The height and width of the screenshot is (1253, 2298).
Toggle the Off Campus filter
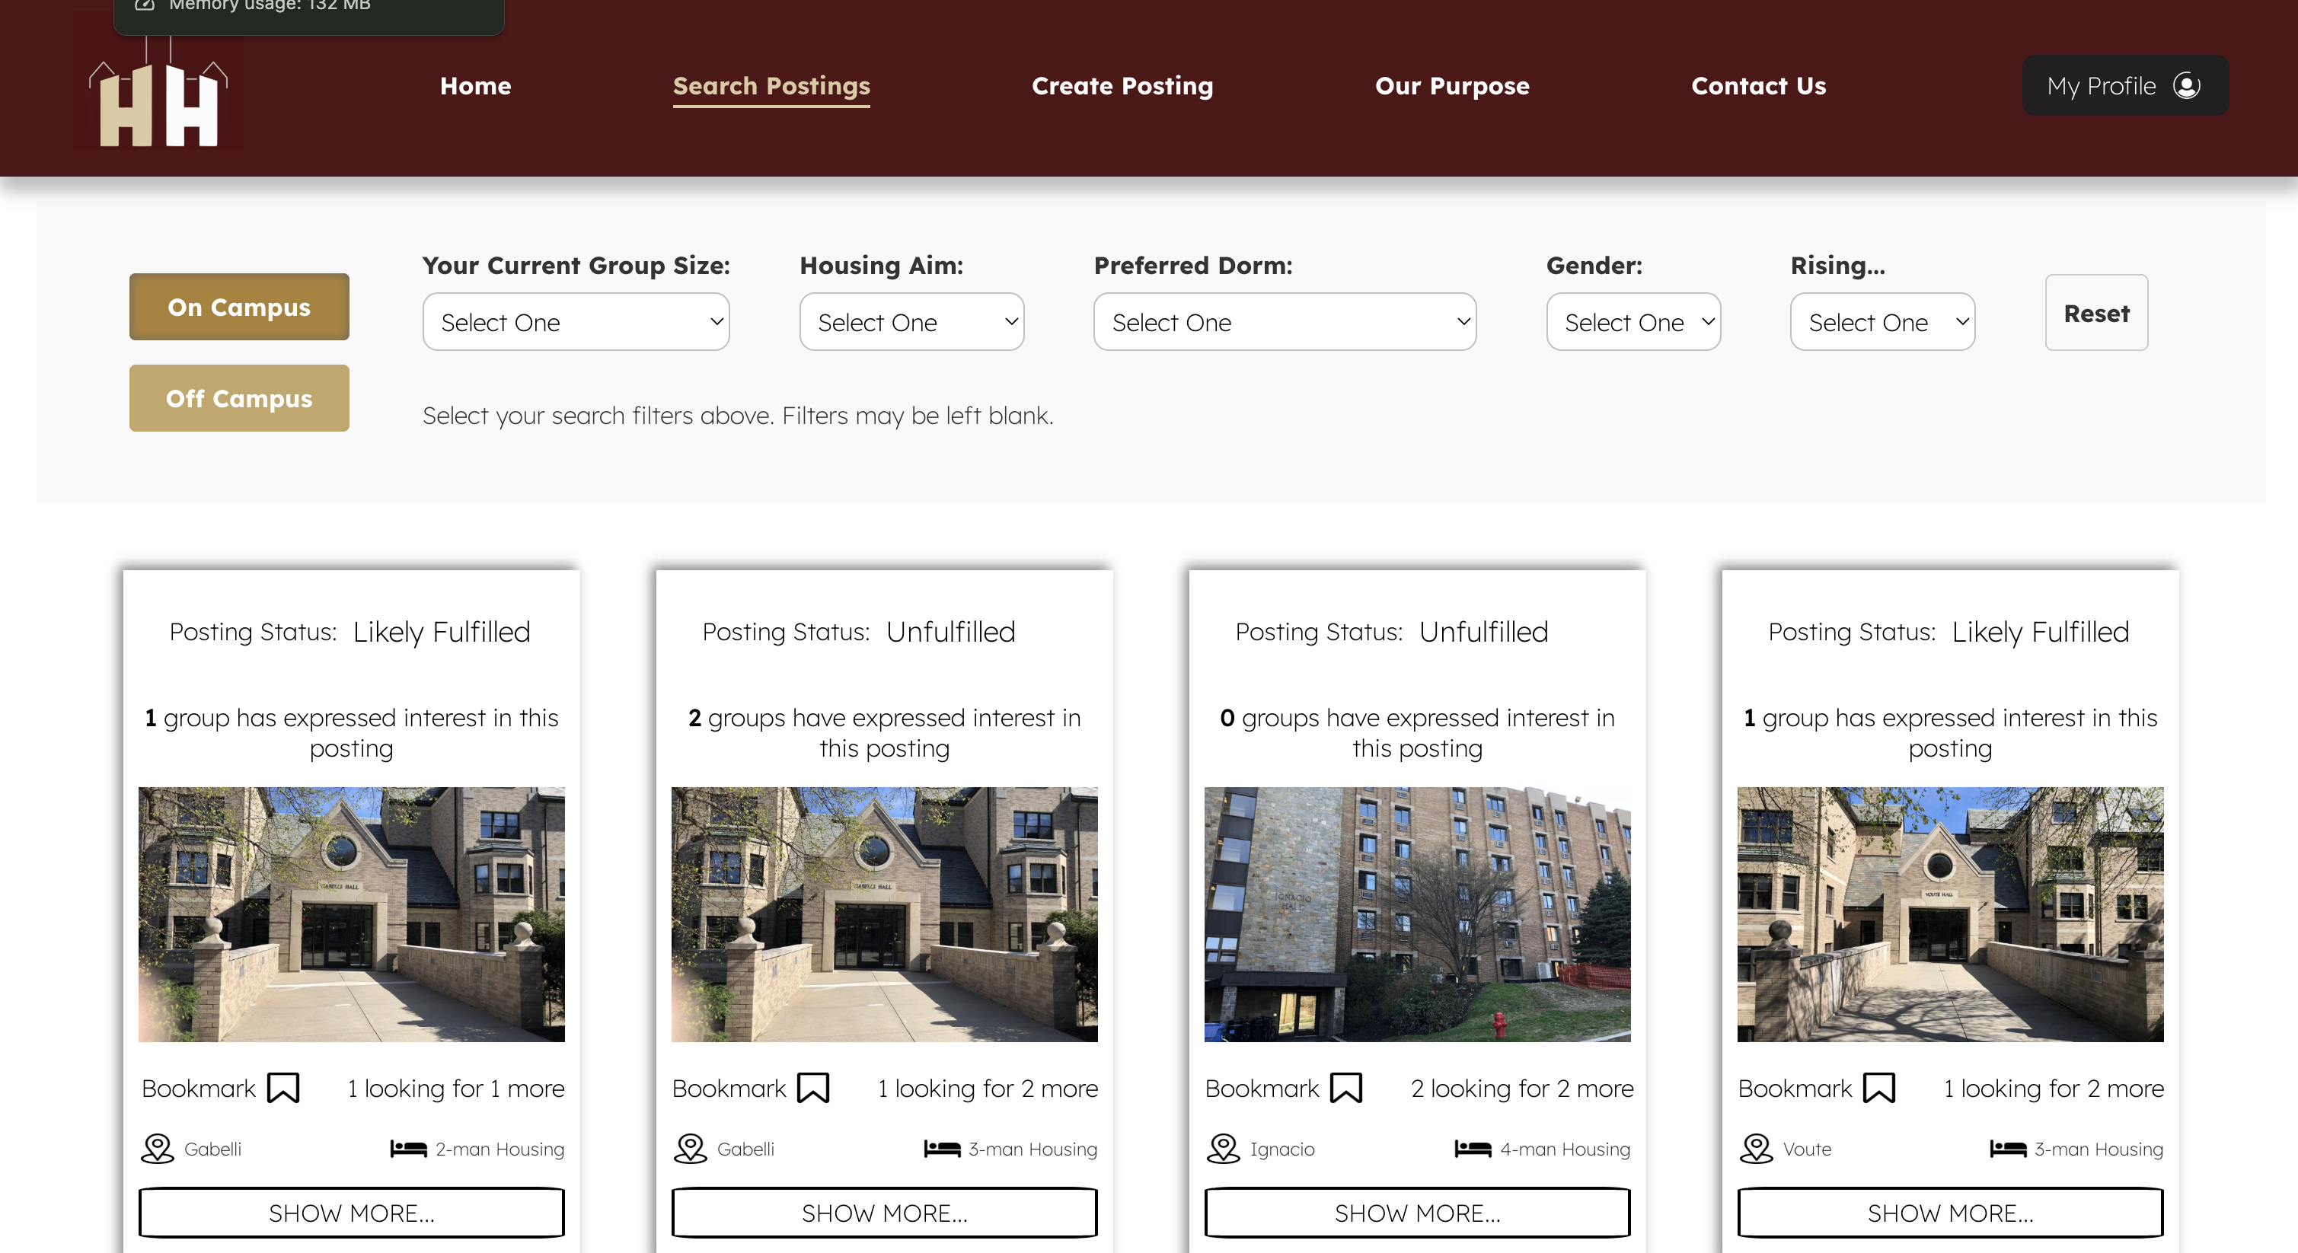[x=239, y=398]
